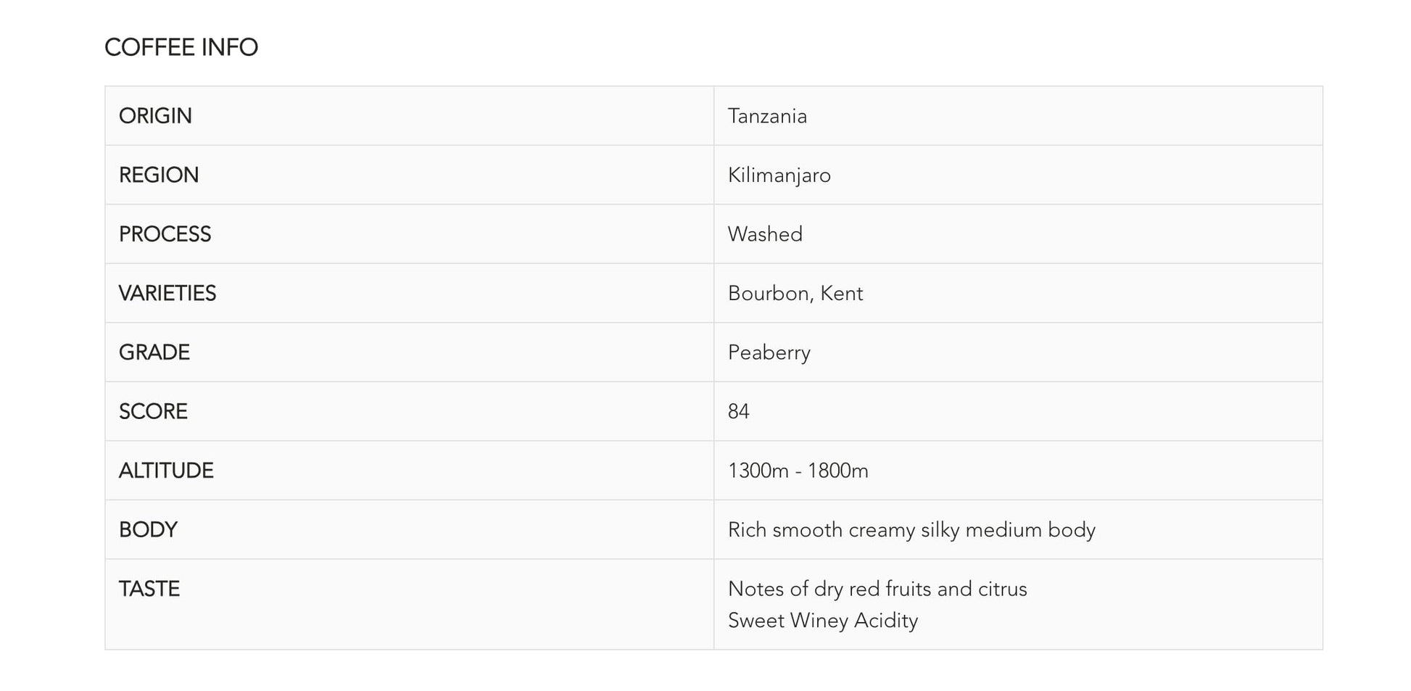Click the REGION row label
This screenshot has width=1411, height=691.
point(158,175)
